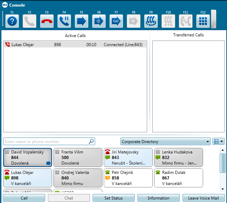
Task: Click the F2 answer call icon
Action: click(30, 21)
